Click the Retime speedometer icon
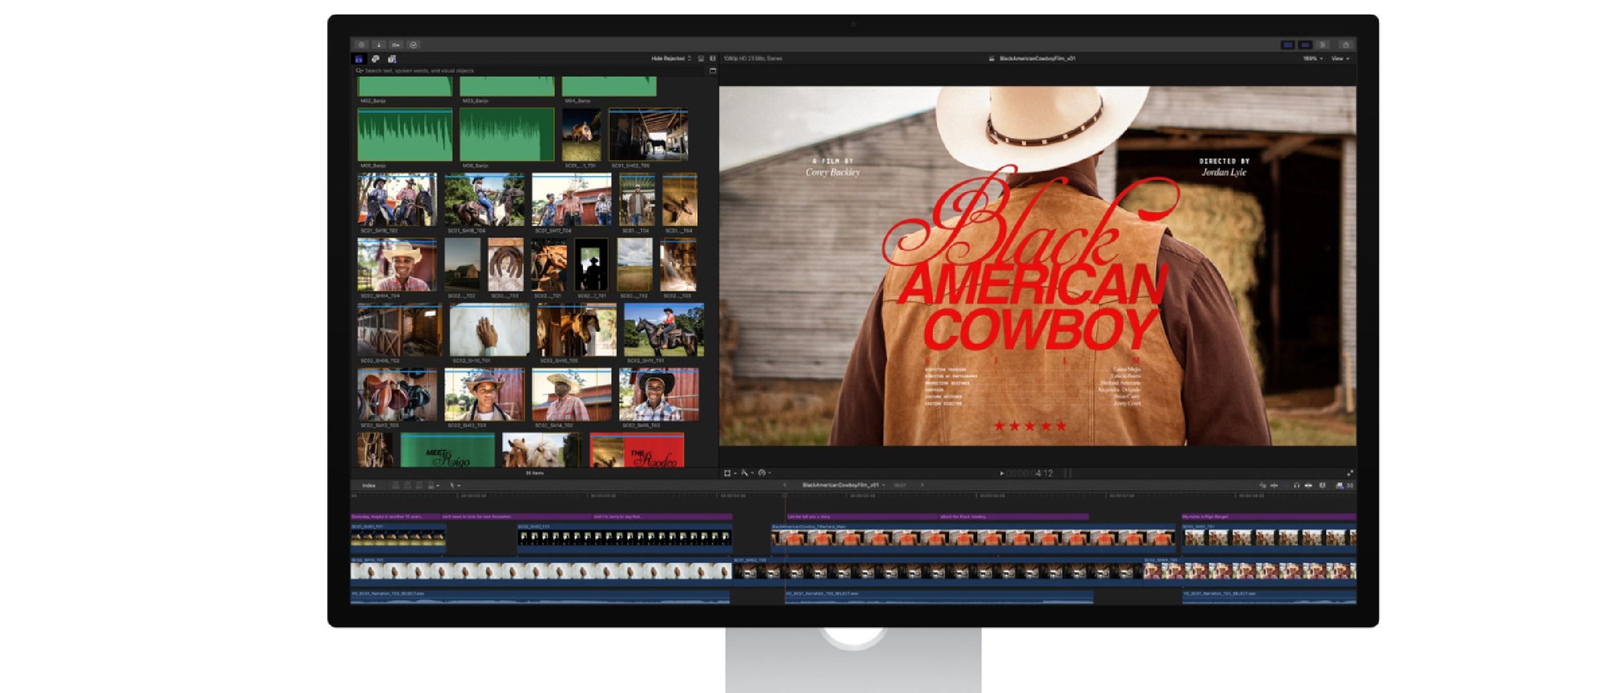 point(762,474)
